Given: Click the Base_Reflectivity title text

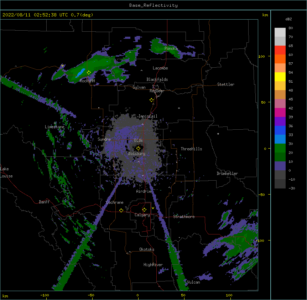Looking at the screenshot, I should 153,5.
